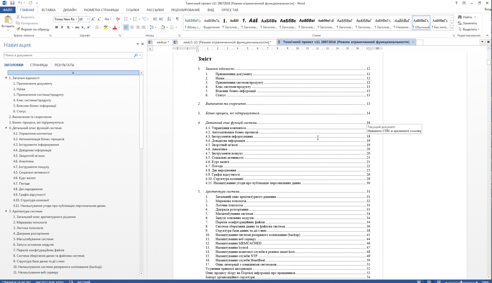The width and height of the screenshot is (492, 283).
Task: Open the ФАЙЛ tab
Action: pyautogui.click(x=8, y=10)
